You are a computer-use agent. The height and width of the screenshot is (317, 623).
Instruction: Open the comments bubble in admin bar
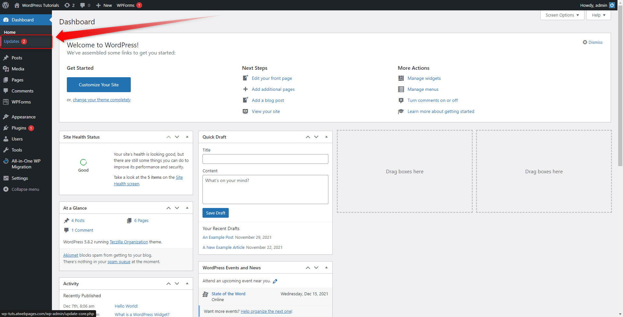tap(82, 5)
